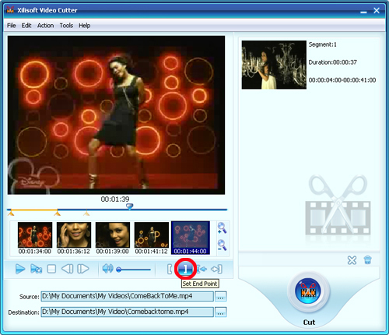Step to previous frame
The height and width of the screenshot is (335, 389).
(68, 269)
